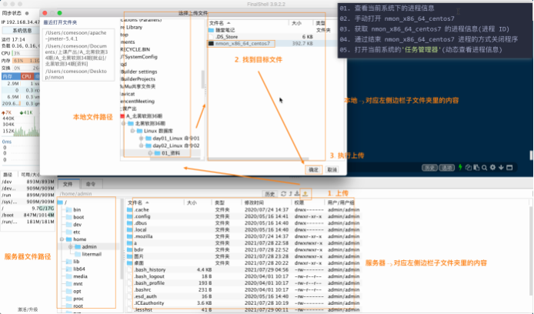Switch to the 文件 tab
Image resolution: width=534 pixels, height=314 pixels.
point(68,184)
